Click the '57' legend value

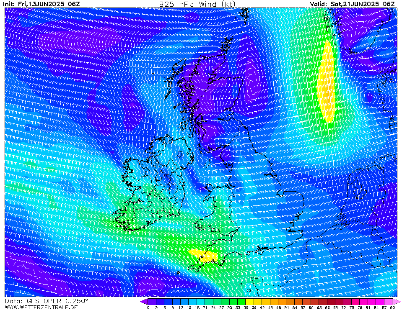click(303, 307)
